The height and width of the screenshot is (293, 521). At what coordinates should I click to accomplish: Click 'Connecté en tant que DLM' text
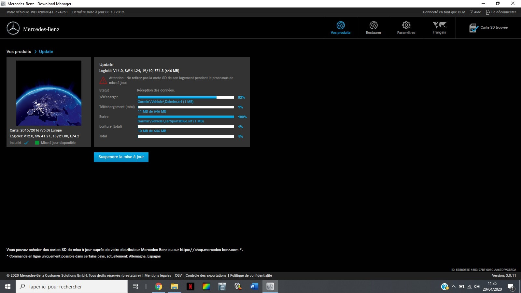pos(444,12)
